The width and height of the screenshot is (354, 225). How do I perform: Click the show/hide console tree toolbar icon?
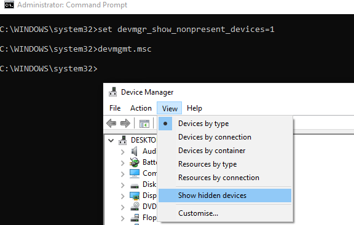pyautogui.click(x=144, y=124)
